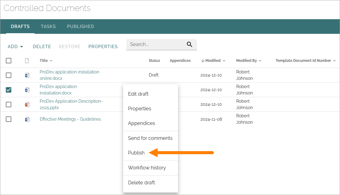Open the Title column dropdown chevron
This screenshot has width=340, height=195.
click(51, 61)
